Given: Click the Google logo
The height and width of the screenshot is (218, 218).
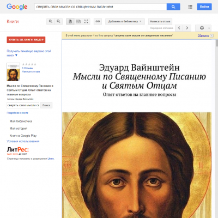Looking at the screenshot, I should pyautogui.click(x=17, y=7).
